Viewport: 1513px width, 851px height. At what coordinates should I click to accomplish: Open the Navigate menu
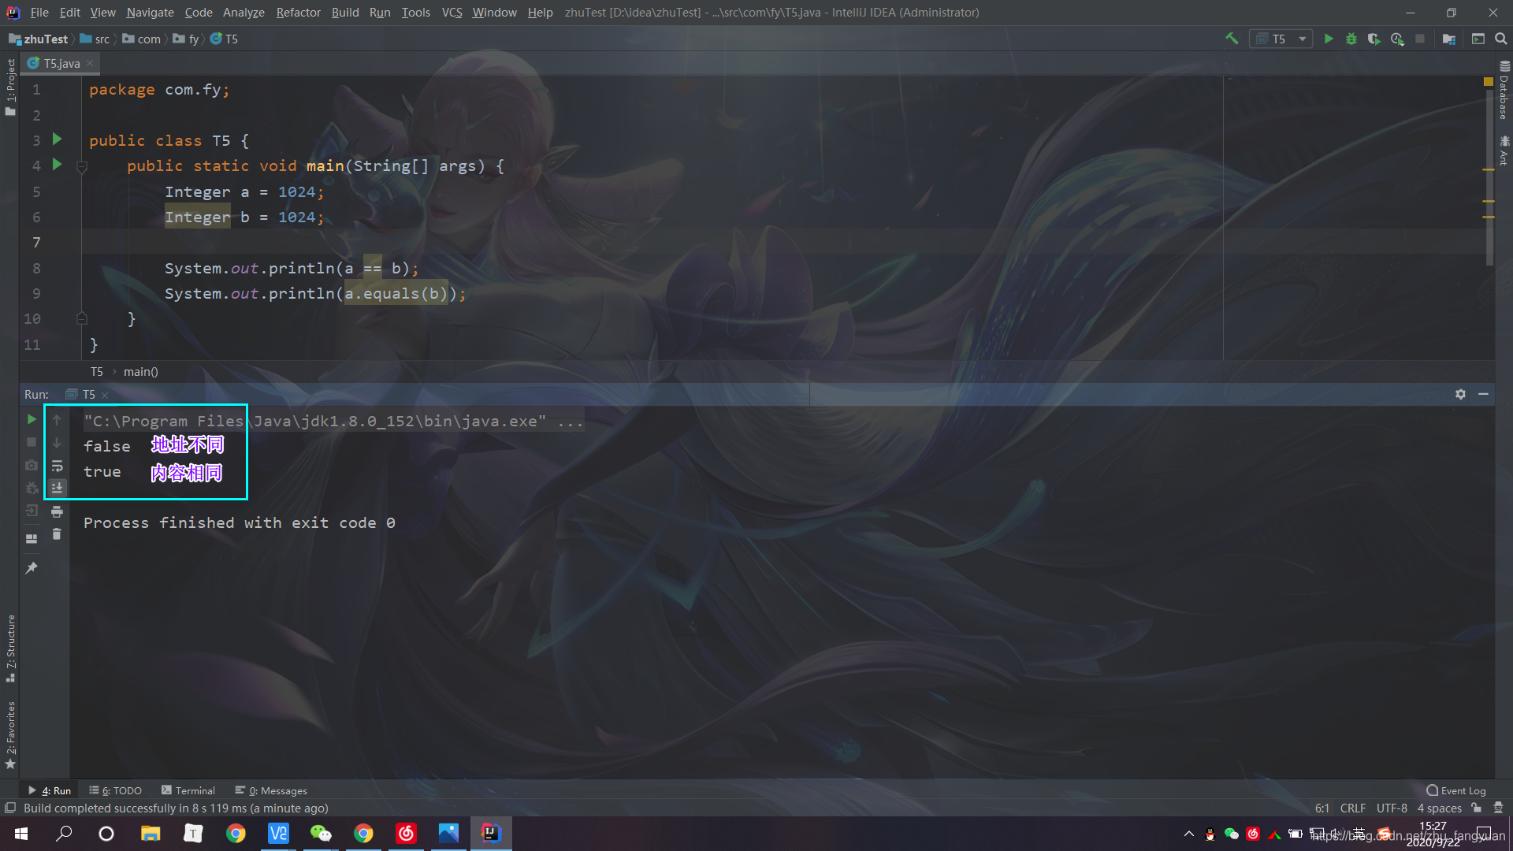150,13
